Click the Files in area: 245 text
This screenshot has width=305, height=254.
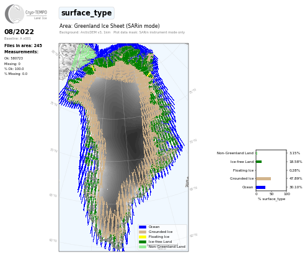(x=23, y=46)
